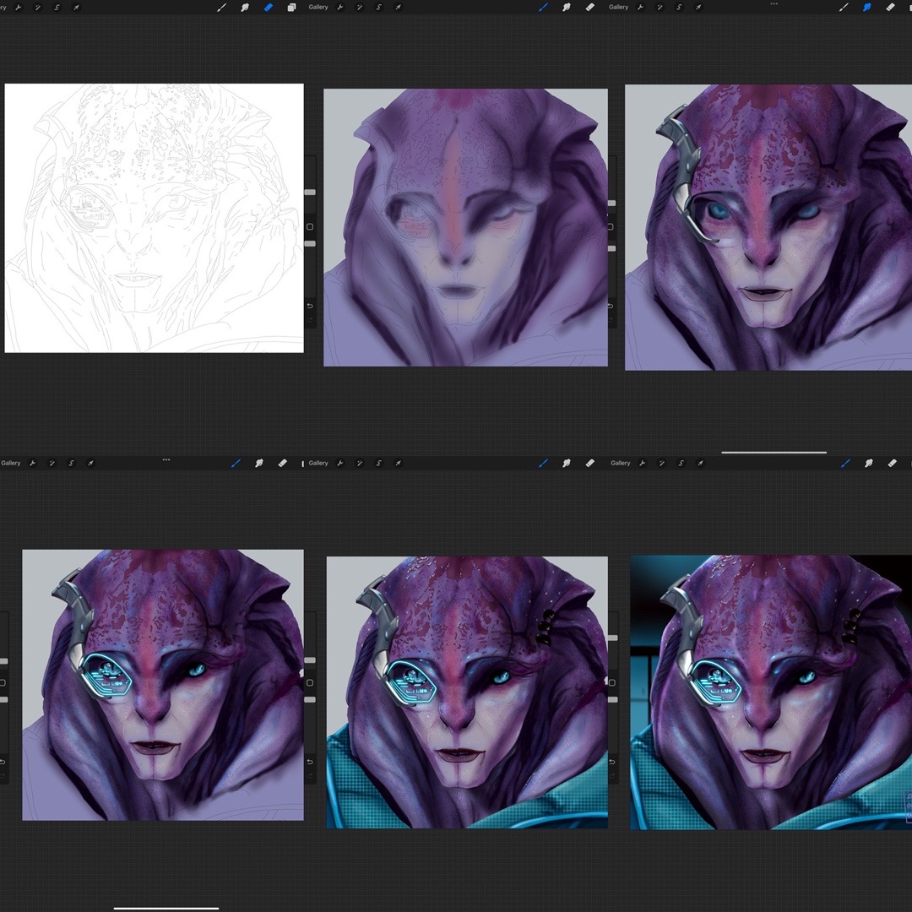Select Brush tool in bottom-left visor panel
This screenshot has height=912, width=912.
click(236, 464)
